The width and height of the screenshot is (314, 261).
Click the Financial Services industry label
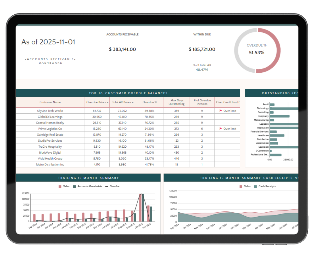point(259,131)
